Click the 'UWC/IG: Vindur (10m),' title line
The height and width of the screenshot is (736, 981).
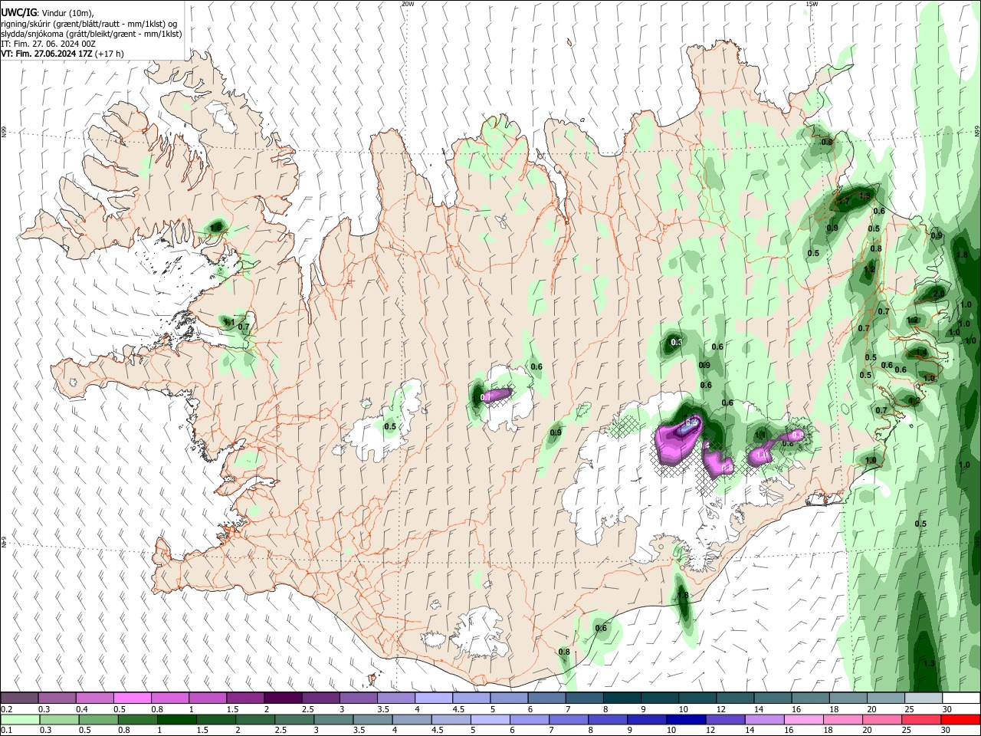pyautogui.click(x=48, y=13)
